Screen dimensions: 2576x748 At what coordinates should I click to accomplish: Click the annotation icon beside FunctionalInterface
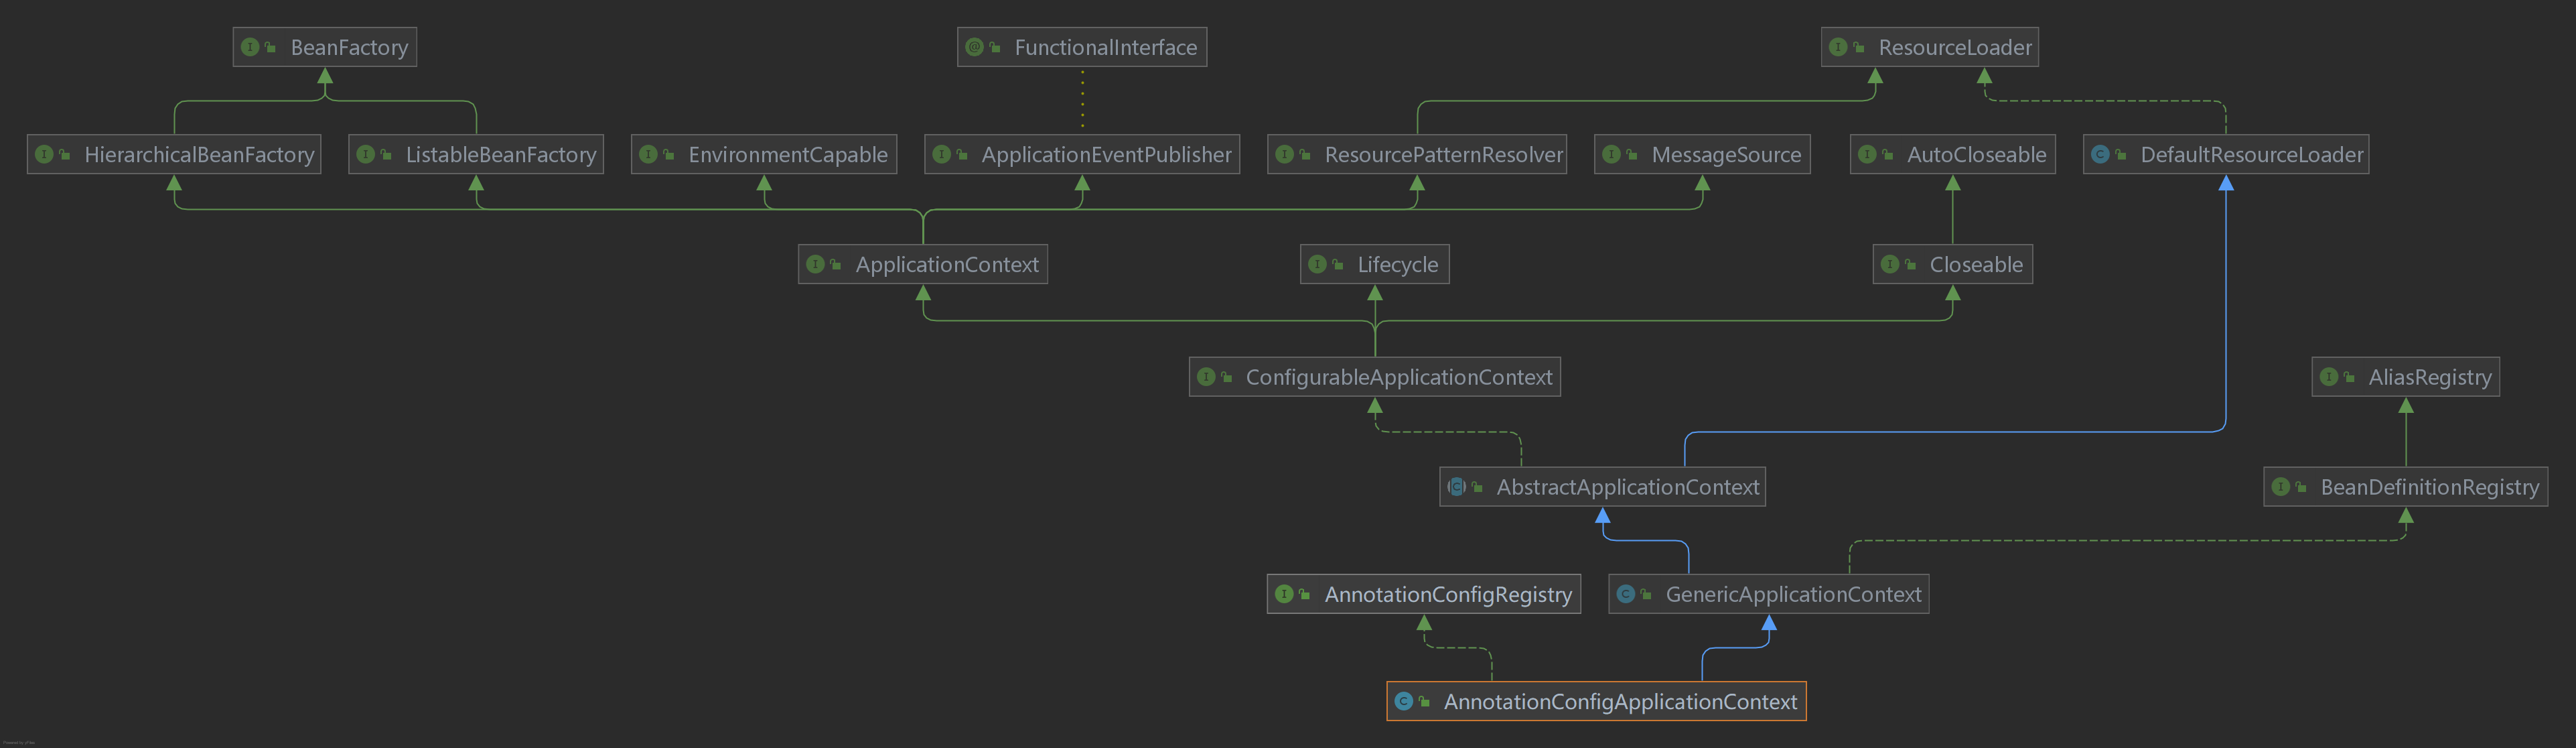pyautogui.click(x=974, y=47)
